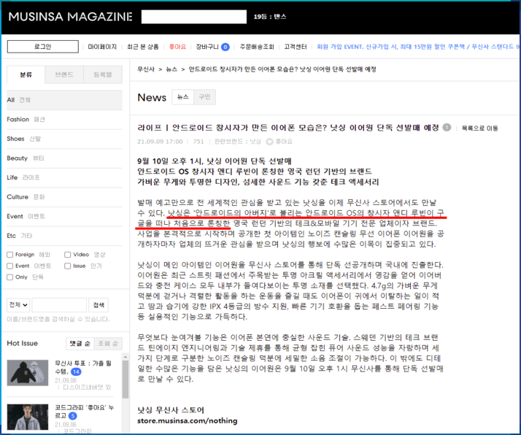Open 장바구니 cart link
Viewport: 521px width, 435px height.
[x=207, y=47]
